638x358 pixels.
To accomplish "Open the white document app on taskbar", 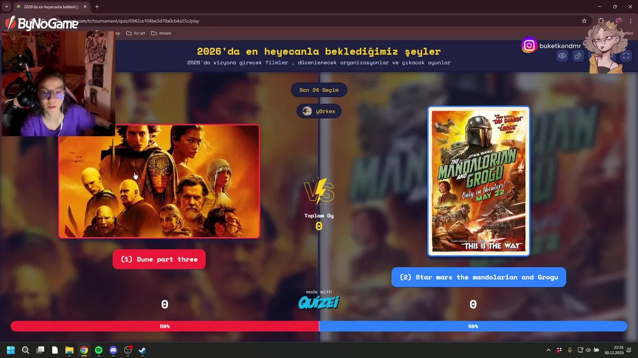I will coord(55,350).
